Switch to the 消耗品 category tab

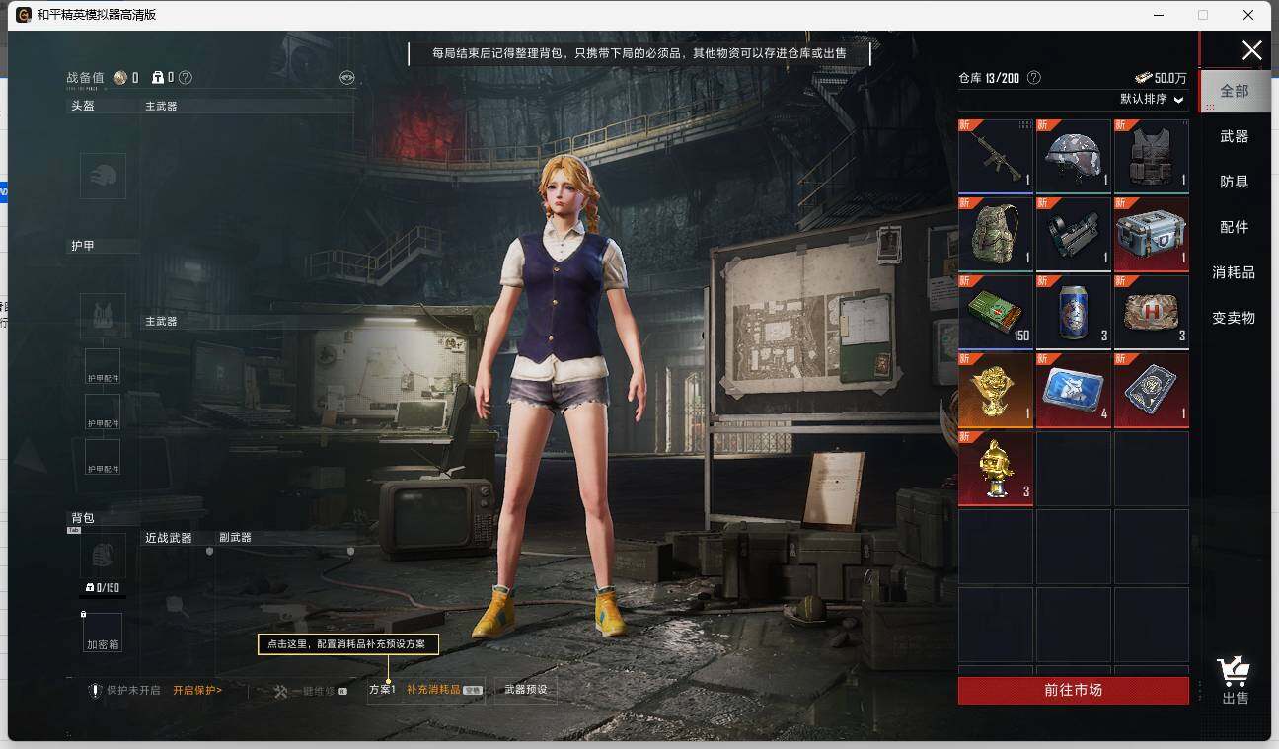pyautogui.click(x=1234, y=272)
